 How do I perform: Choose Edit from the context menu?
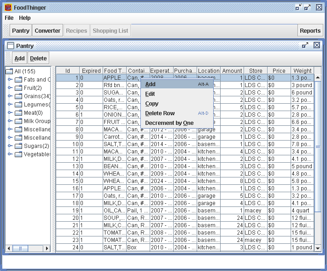150,94
